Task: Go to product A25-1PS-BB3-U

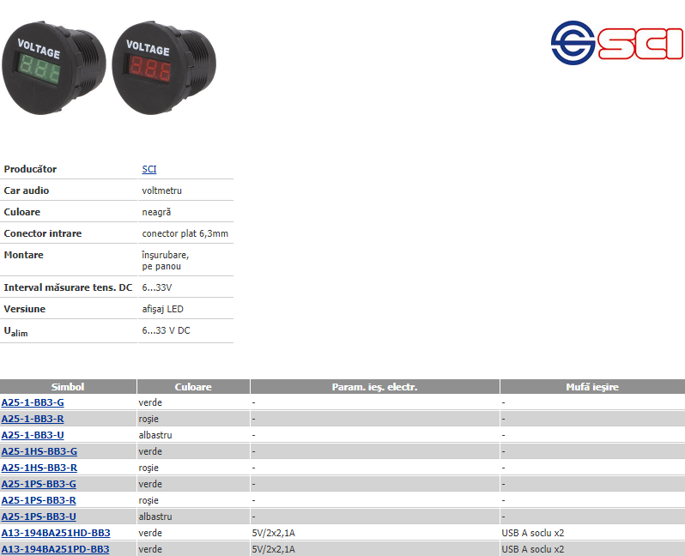Action: [39, 517]
